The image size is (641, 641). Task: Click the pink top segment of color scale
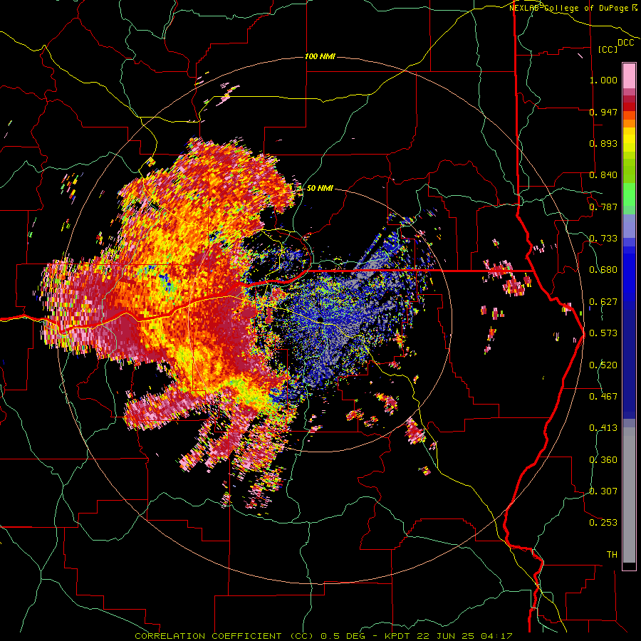pos(629,75)
